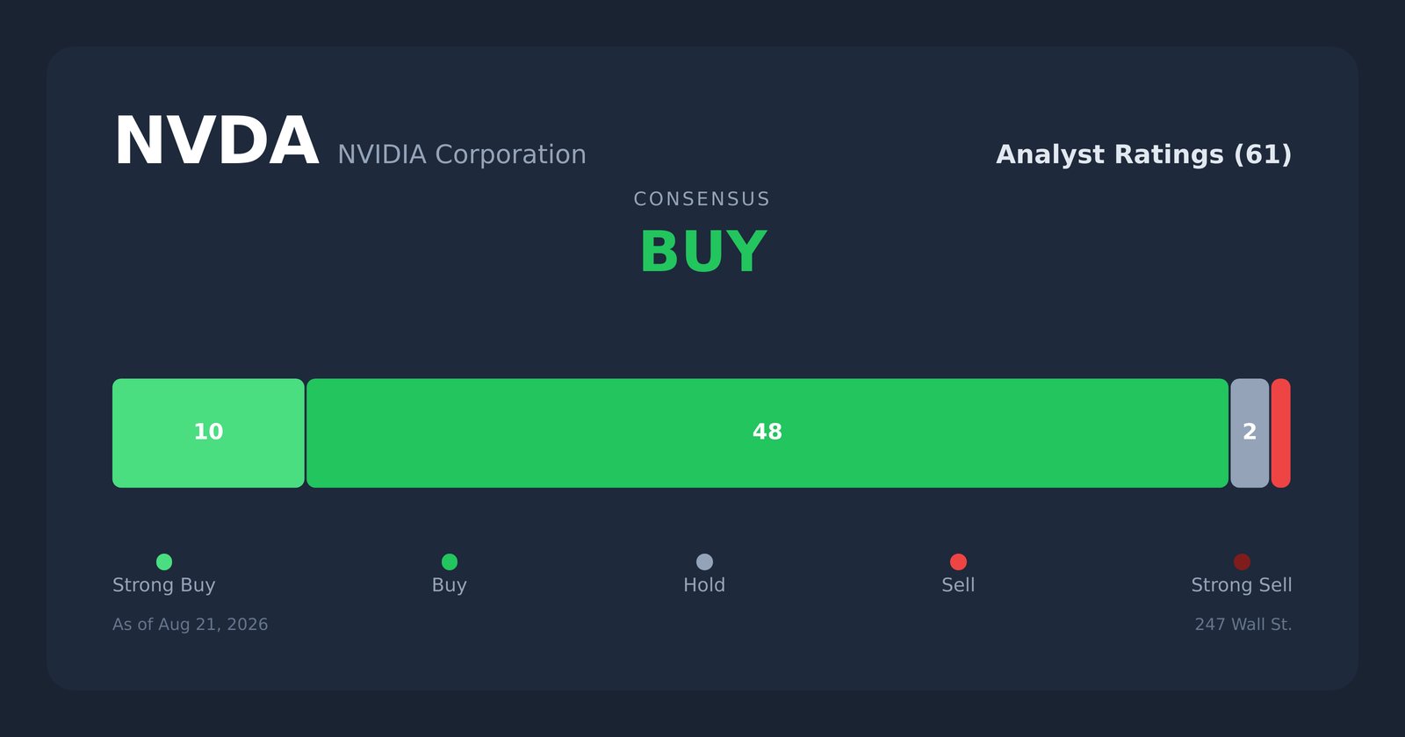Image resolution: width=1405 pixels, height=737 pixels.
Task: Click the Buy legend green dot
Action: click(450, 562)
